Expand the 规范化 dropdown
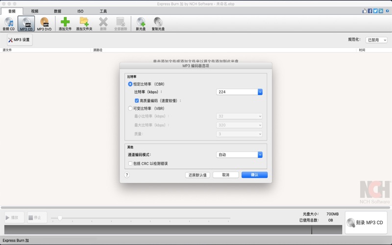Screen dimensions: 392x245 [x=377, y=40]
